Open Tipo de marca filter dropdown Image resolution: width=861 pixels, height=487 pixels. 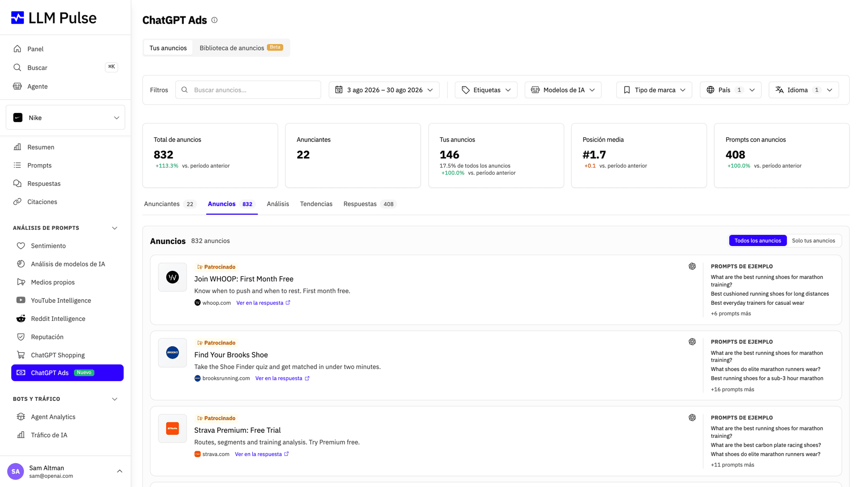coord(654,90)
